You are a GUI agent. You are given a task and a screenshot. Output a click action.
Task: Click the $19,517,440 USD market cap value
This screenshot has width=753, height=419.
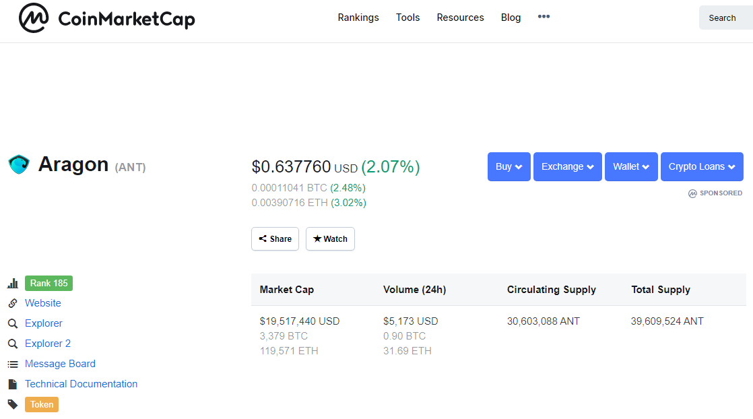[300, 321]
